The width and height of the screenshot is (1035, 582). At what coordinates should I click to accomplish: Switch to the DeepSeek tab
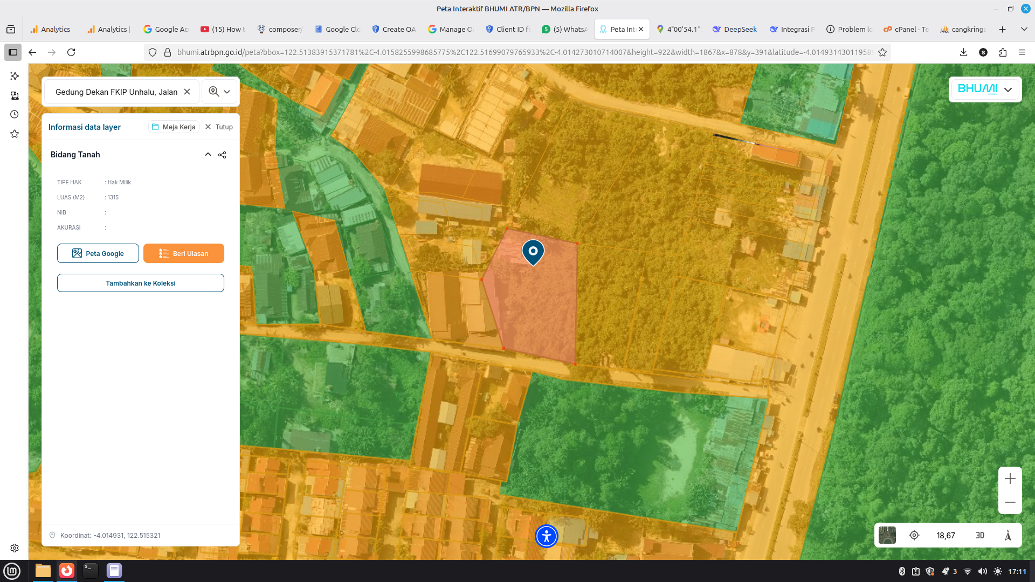pos(734,29)
